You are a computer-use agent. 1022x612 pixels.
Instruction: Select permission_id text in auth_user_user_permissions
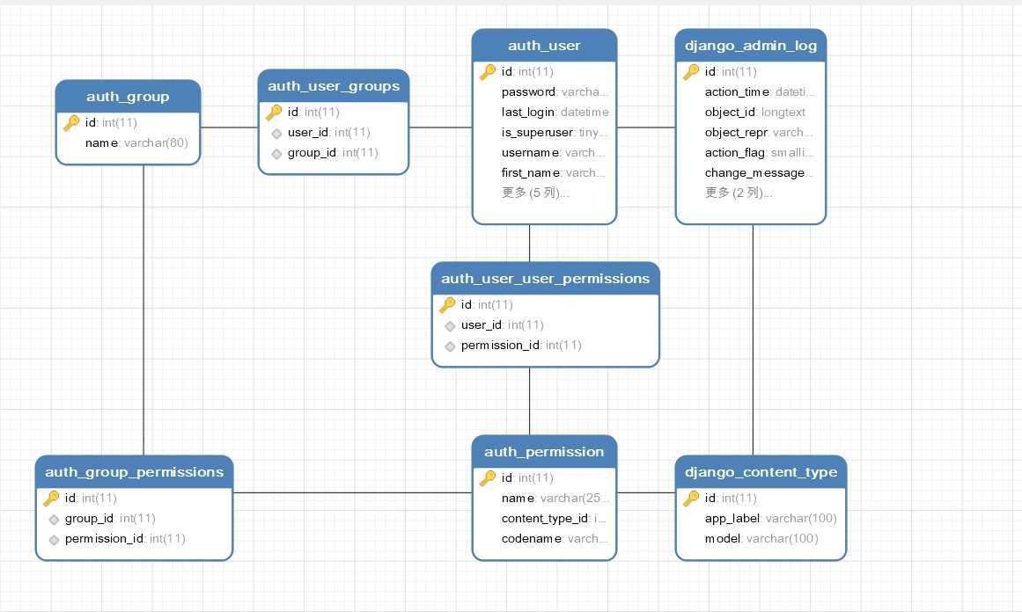(x=501, y=345)
